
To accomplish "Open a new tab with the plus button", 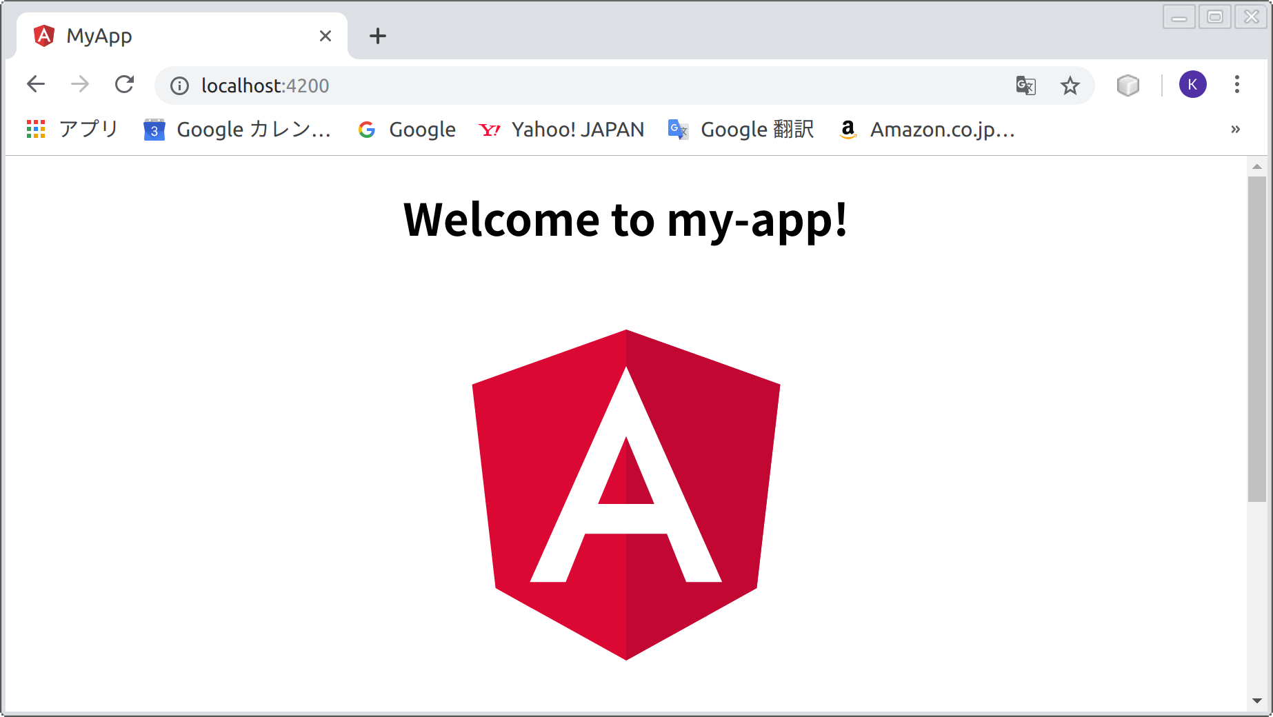I will pos(377,36).
